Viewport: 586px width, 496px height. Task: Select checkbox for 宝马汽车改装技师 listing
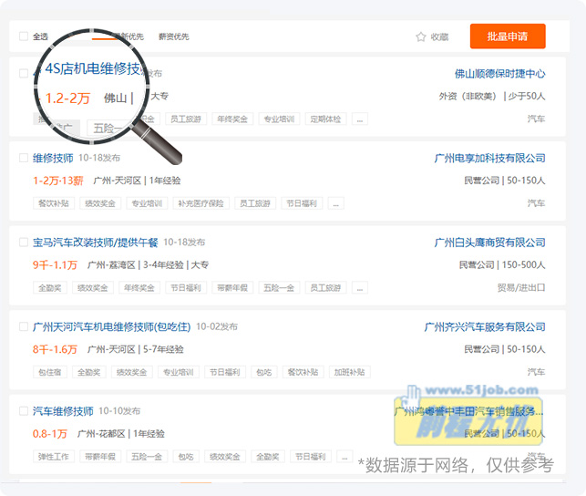coord(24,243)
